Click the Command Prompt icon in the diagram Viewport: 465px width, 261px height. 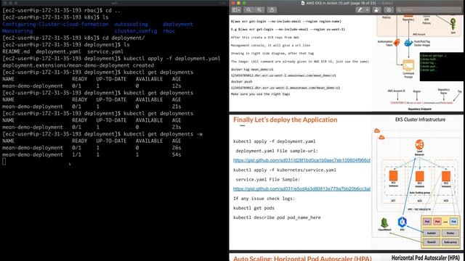point(408,65)
